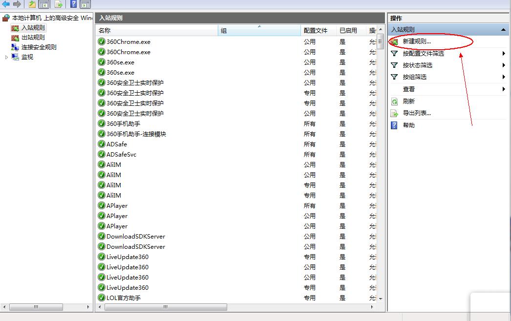Click the 导出列表... icon in actions pane

[x=394, y=113]
